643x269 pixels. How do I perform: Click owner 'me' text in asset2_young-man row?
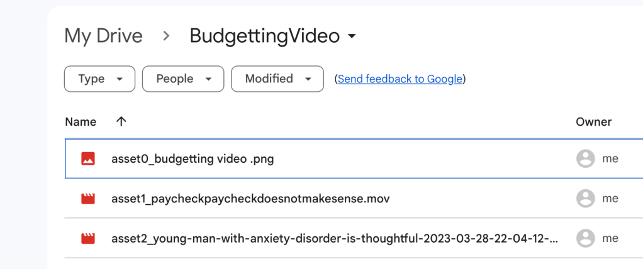[x=610, y=238]
